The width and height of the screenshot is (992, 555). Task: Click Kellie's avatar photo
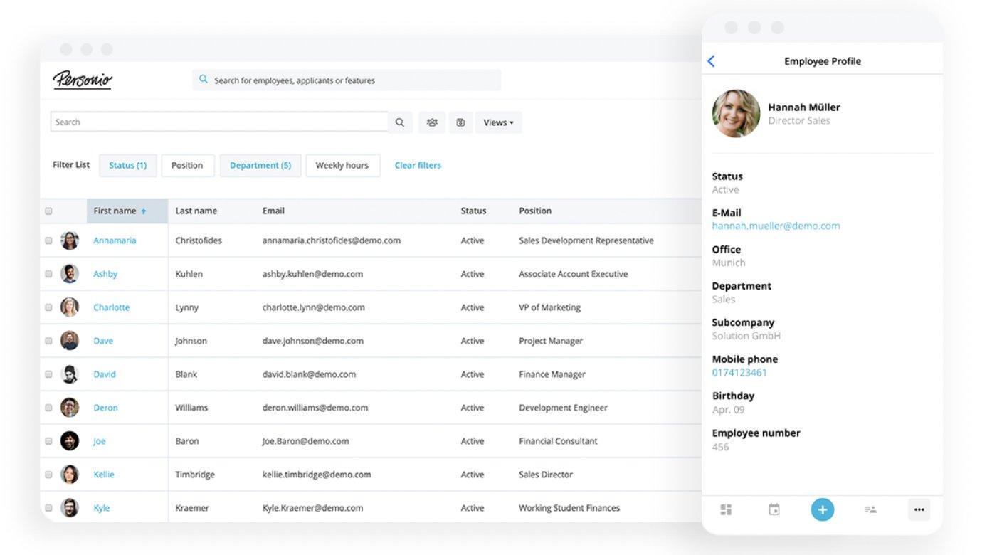click(70, 475)
